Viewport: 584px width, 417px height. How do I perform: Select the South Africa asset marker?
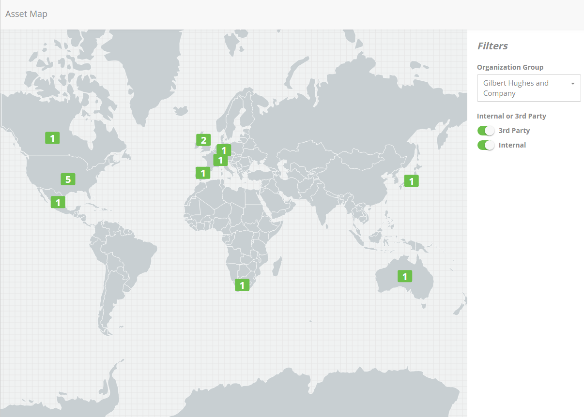[242, 285]
